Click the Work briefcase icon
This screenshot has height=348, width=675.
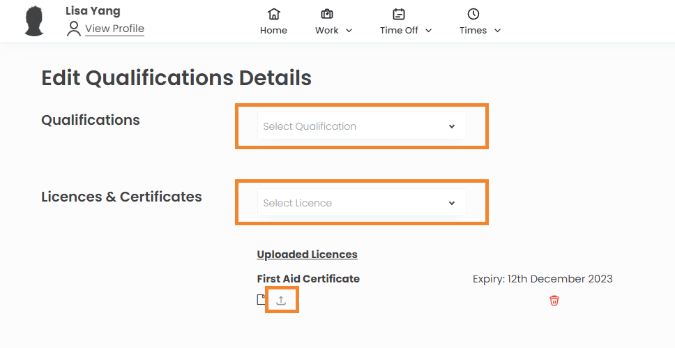(326, 14)
